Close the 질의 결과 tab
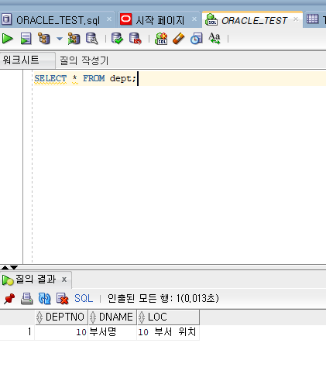This screenshot has height=367, width=326. click(x=64, y=280)
